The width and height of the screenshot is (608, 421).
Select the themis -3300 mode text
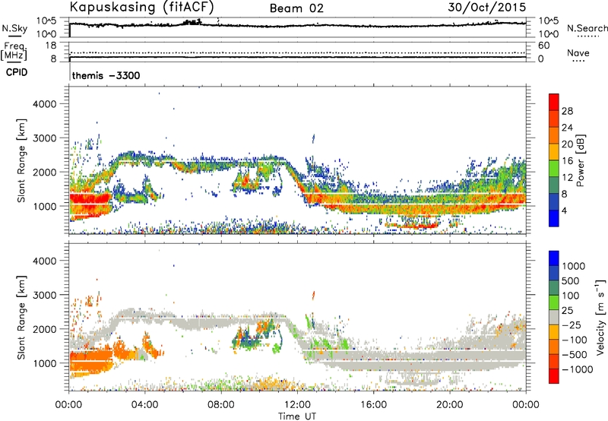tap(106, 75)
